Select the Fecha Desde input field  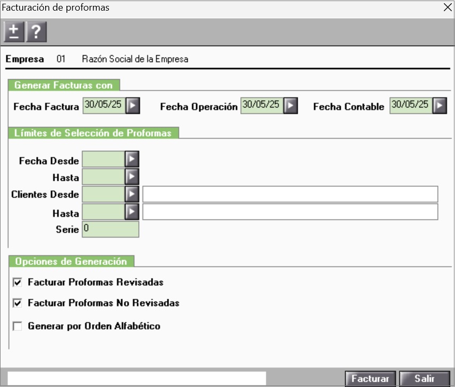coord(104,159)
